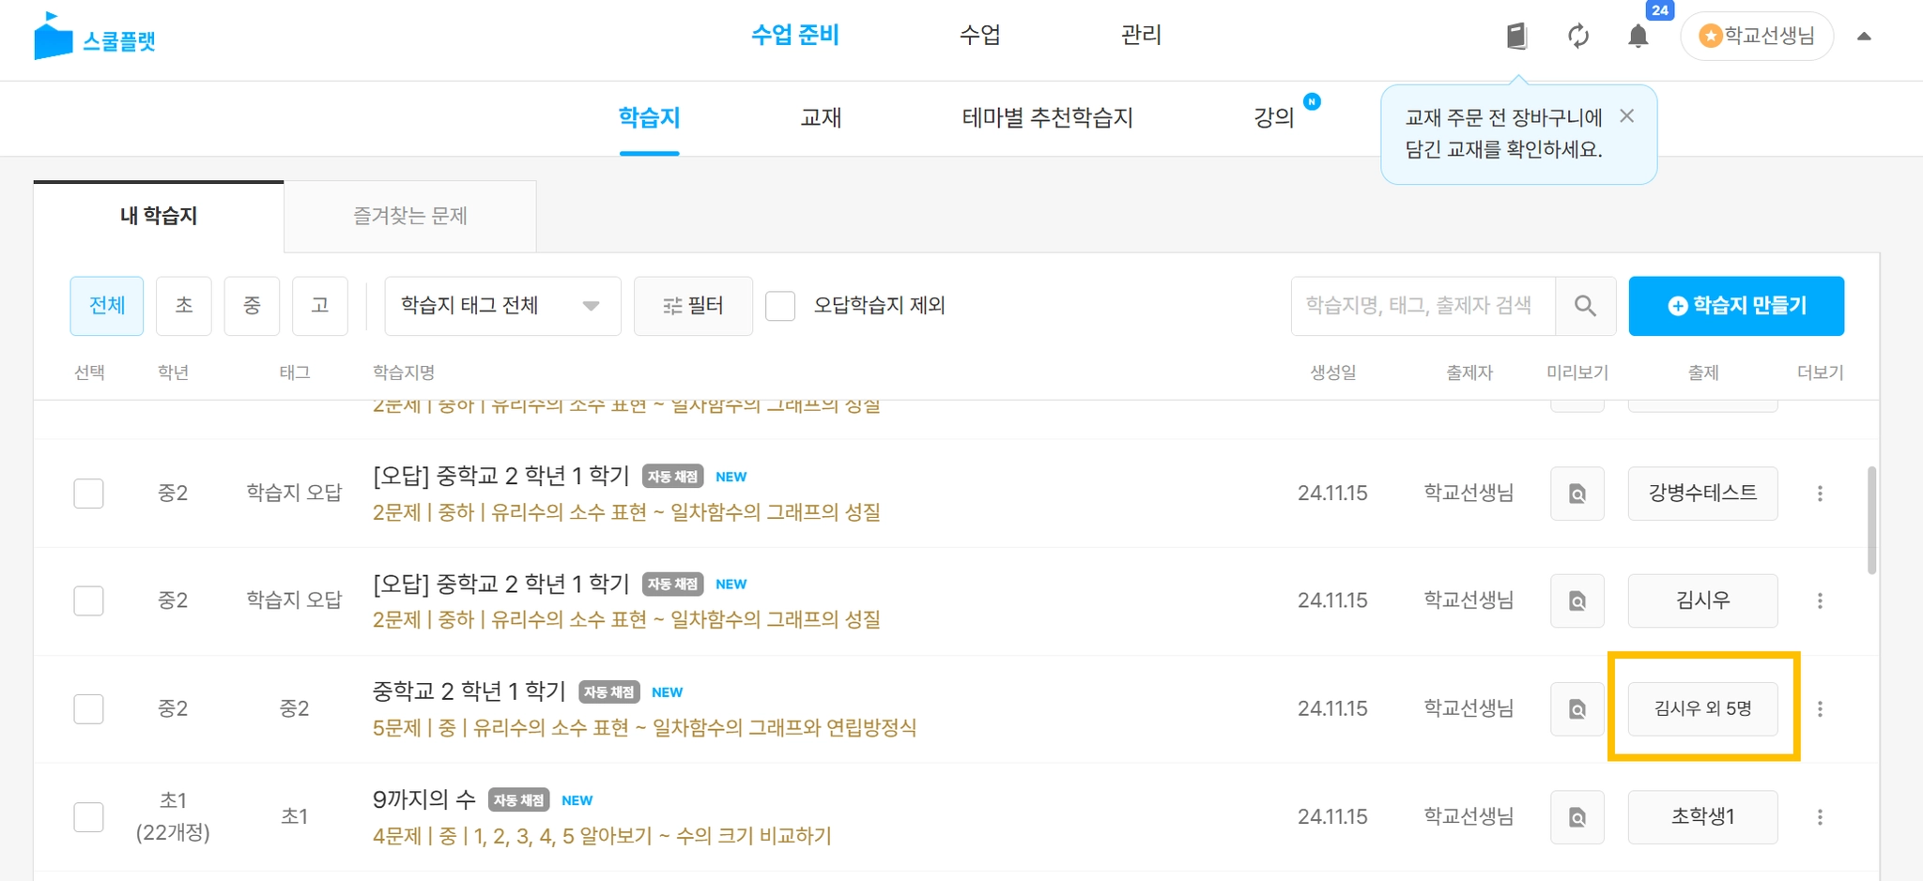Open 학습지 태그 전체 dropdown

[x=502, y=306]
